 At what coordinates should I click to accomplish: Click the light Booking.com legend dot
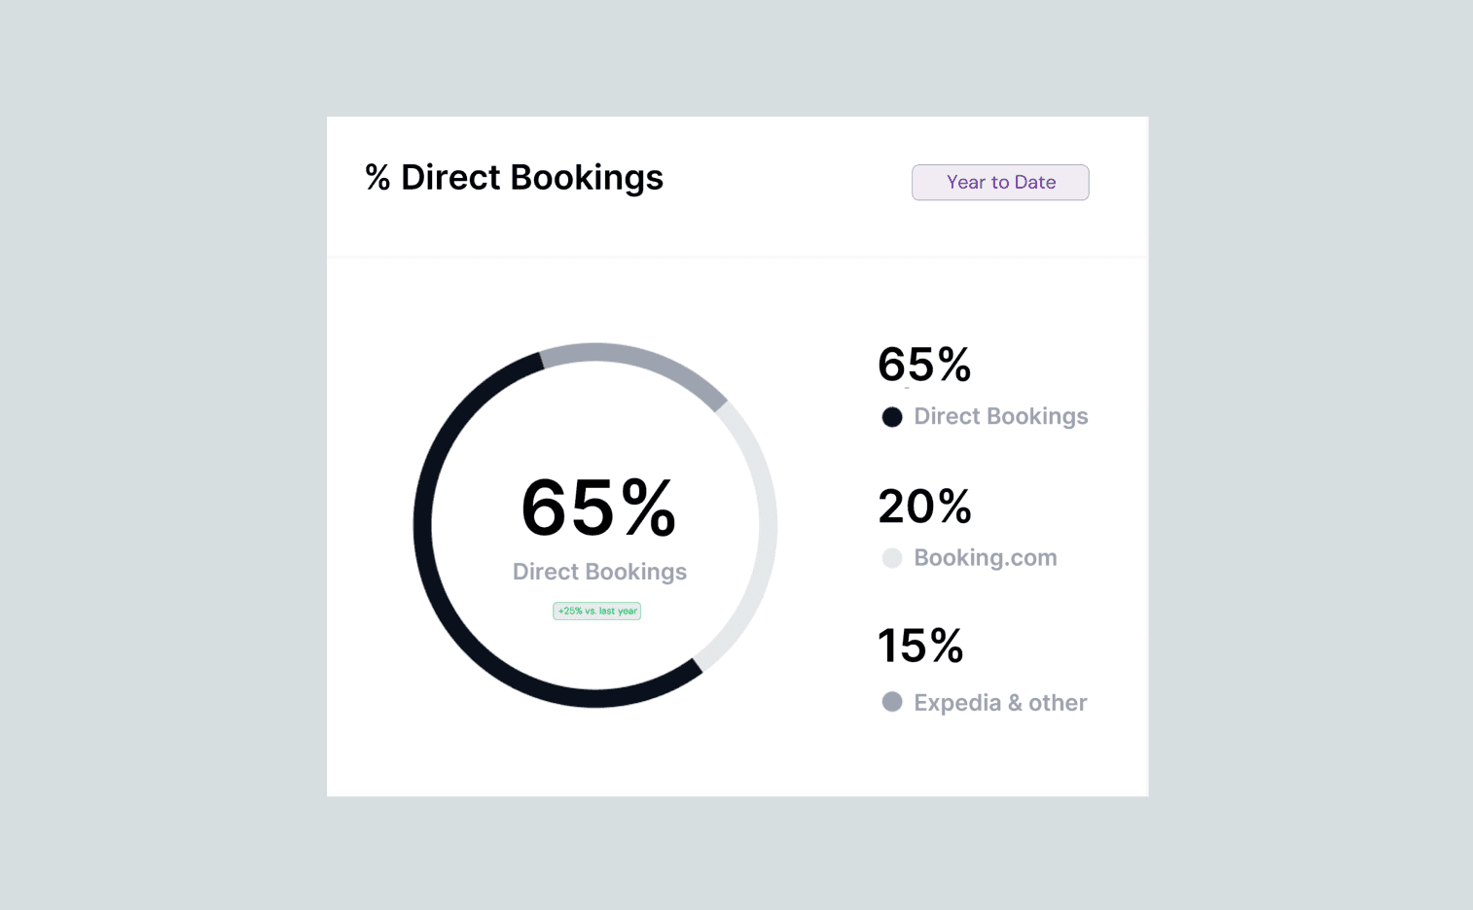[892, 558]
